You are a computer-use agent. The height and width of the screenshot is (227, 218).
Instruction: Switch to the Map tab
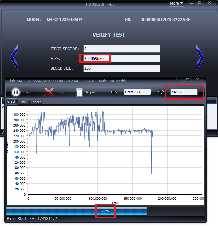pos(23,102)
